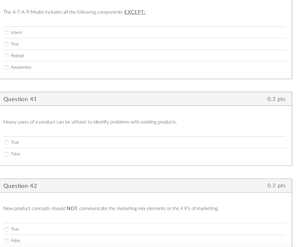The height and width of the screenshot is (247, 296).
Task: Click the Question 41 header
Action: tap(20, 99)
